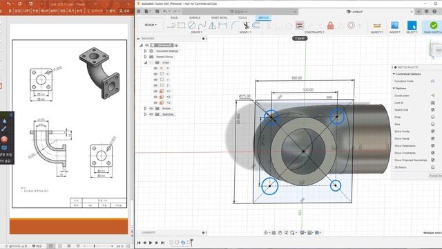Screen dimensions: 442x249
Task: Select the Spline sketch tool
Action: [202, 26]
